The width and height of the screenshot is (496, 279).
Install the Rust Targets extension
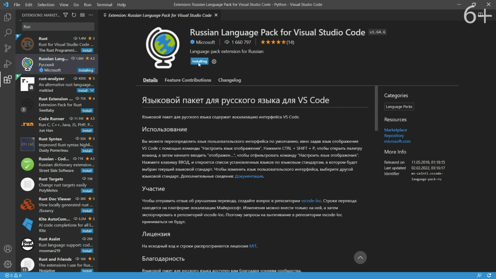pos(87,191)
